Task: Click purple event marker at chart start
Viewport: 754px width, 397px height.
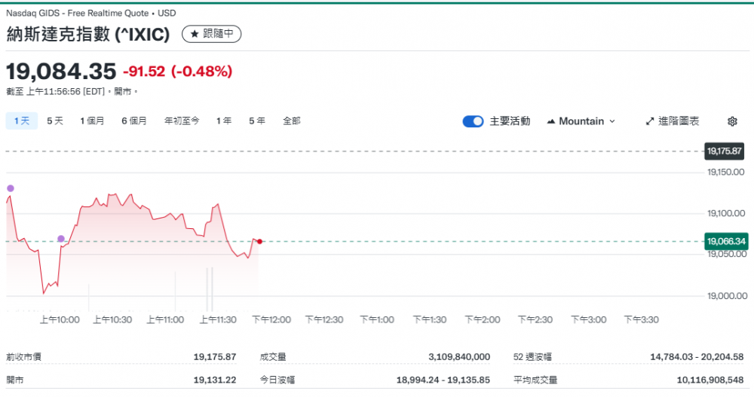Action: (x=11, y=188)
